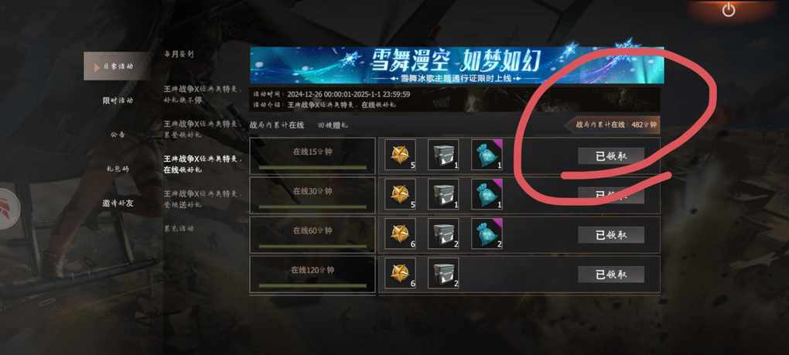This screenshot has height=355, width=789.
Task: Click 已领取 button for 在线120分钟
Action: click(x=611, y=274)
